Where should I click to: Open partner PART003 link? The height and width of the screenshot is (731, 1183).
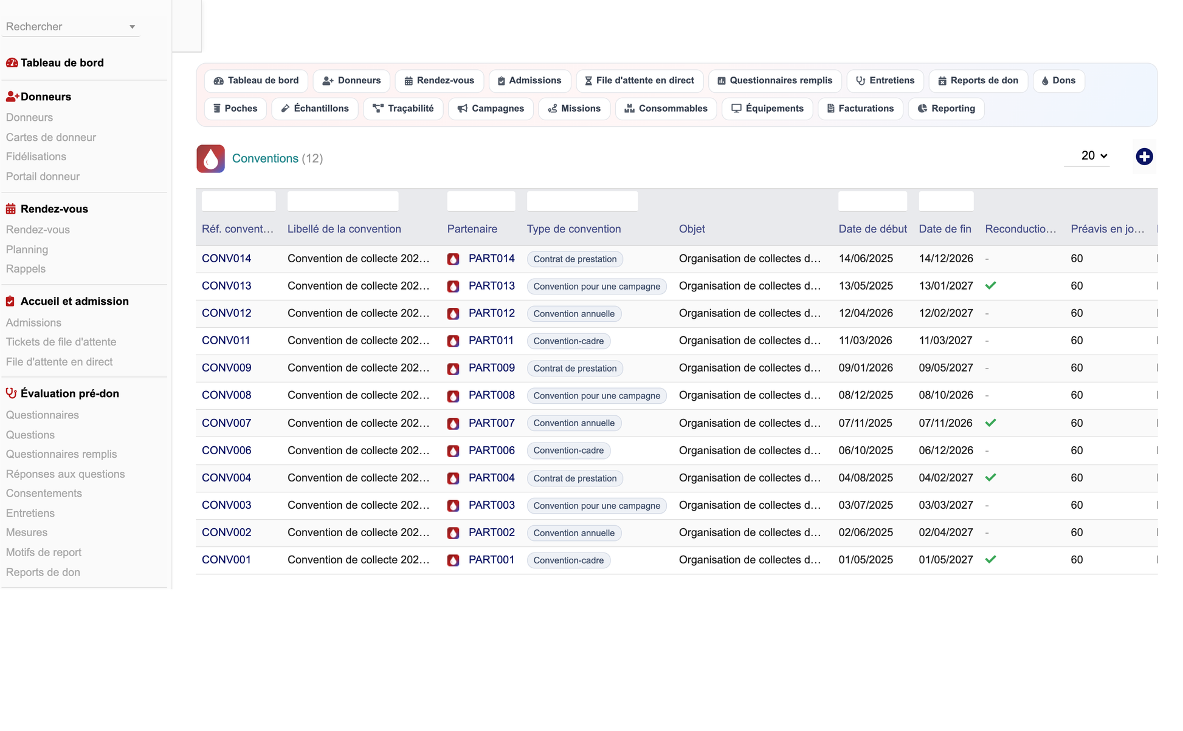491,505
